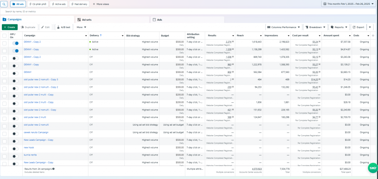Click the green Create button
Screen dimensions: 378x179
[x=10, y=27]
